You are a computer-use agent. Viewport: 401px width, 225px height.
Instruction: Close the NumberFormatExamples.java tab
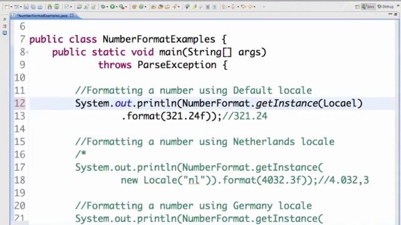pos(72,15)
